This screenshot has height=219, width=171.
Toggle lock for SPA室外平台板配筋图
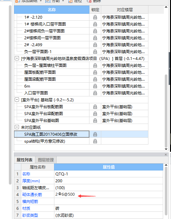coord(95,107)
